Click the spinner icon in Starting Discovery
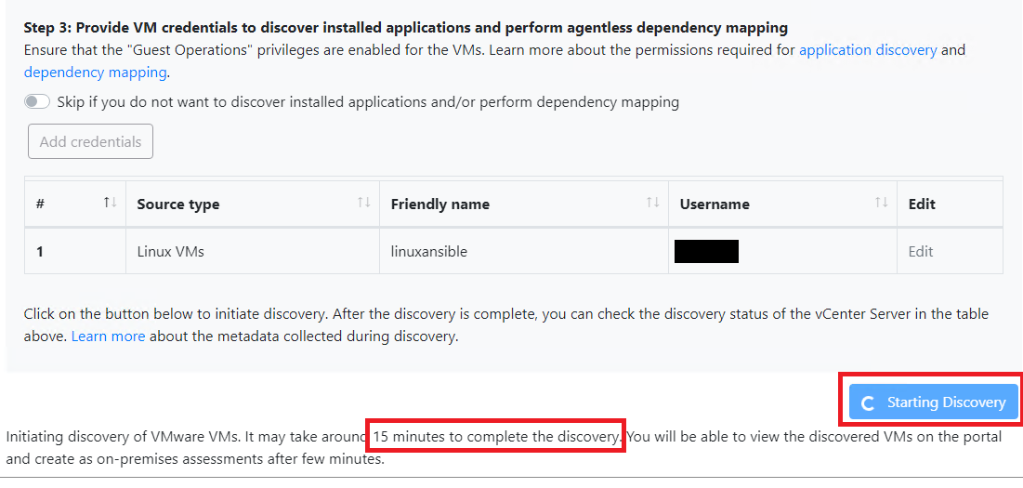 868,402
